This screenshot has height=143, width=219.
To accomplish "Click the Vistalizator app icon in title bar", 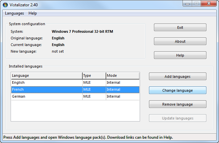I will point(5,5).
